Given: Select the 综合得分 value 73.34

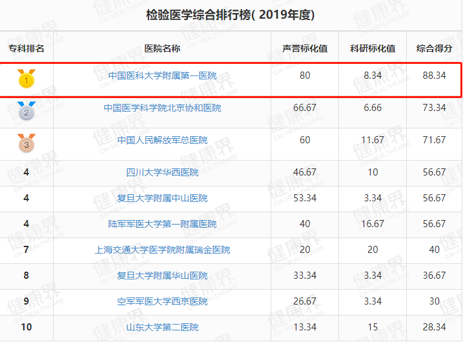Looking at the screenshot, I should coord(434,107).
